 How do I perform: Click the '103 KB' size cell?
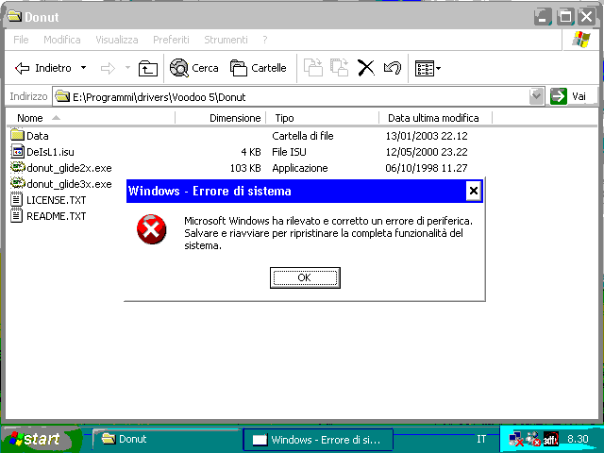(245, 168)
